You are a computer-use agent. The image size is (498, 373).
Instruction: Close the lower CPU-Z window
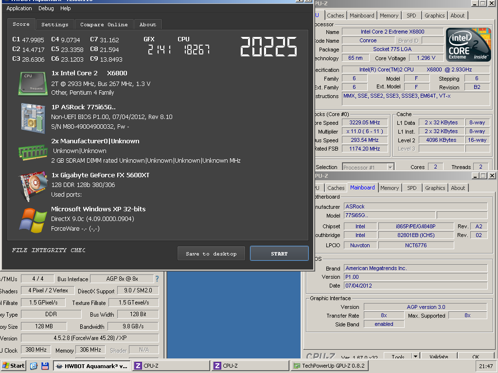[x=492, y=176]
